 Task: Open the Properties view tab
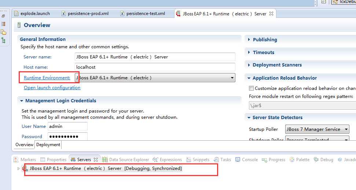54,160
